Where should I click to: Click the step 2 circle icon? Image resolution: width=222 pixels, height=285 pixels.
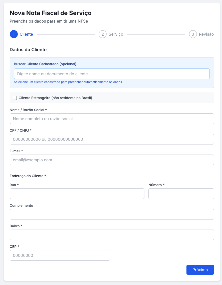tap(103, 34)
